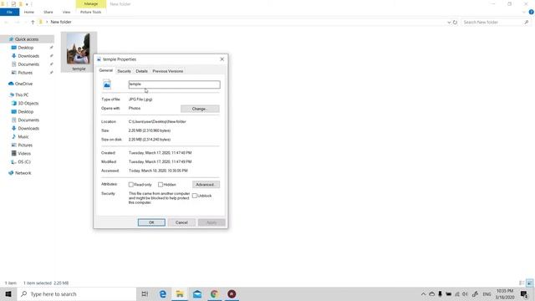Open Explorer help question mark icon
Screen dimensions: 535x301
[x=532, y=12]
